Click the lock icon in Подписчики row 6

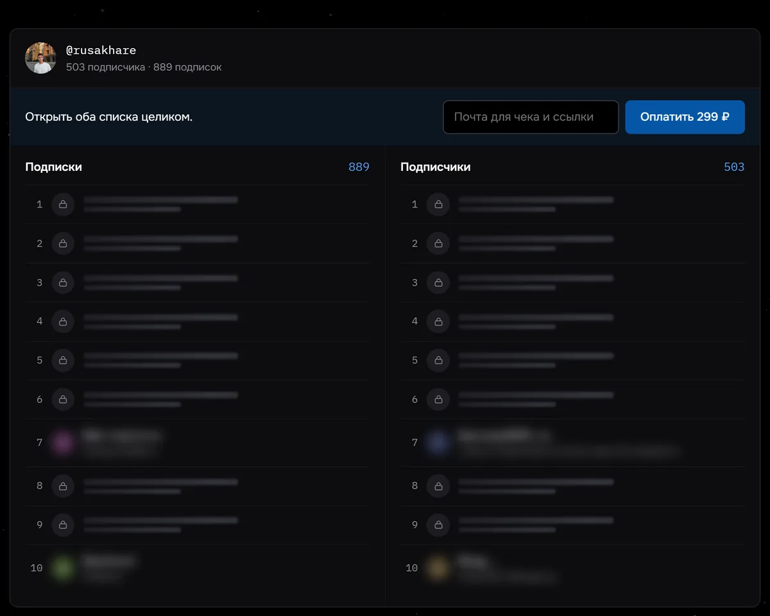[x=438, y=400]
